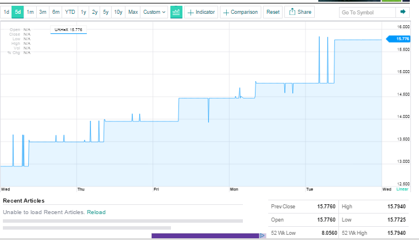Click the Tue axis label
The width and height of the screenshot is (419, 240).
point(310,189)
